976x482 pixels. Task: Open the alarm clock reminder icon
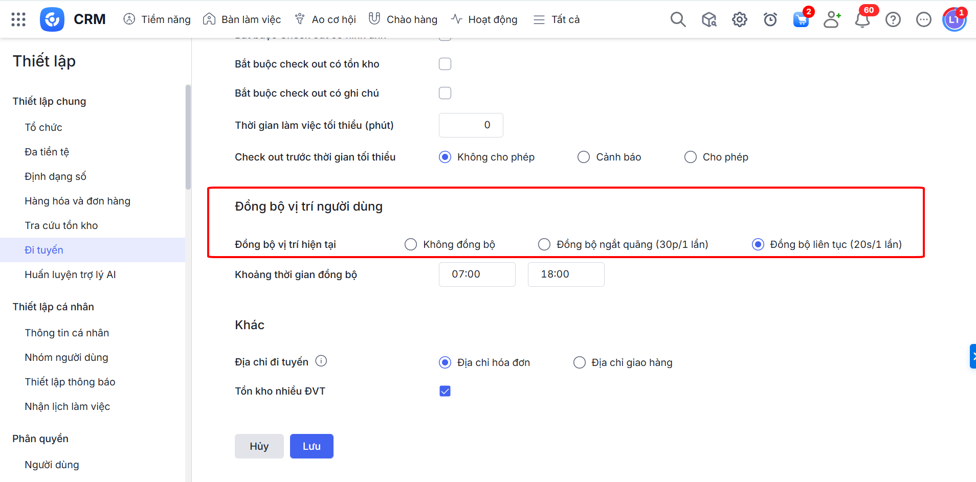pyautogui.click(x=770, y=19)
